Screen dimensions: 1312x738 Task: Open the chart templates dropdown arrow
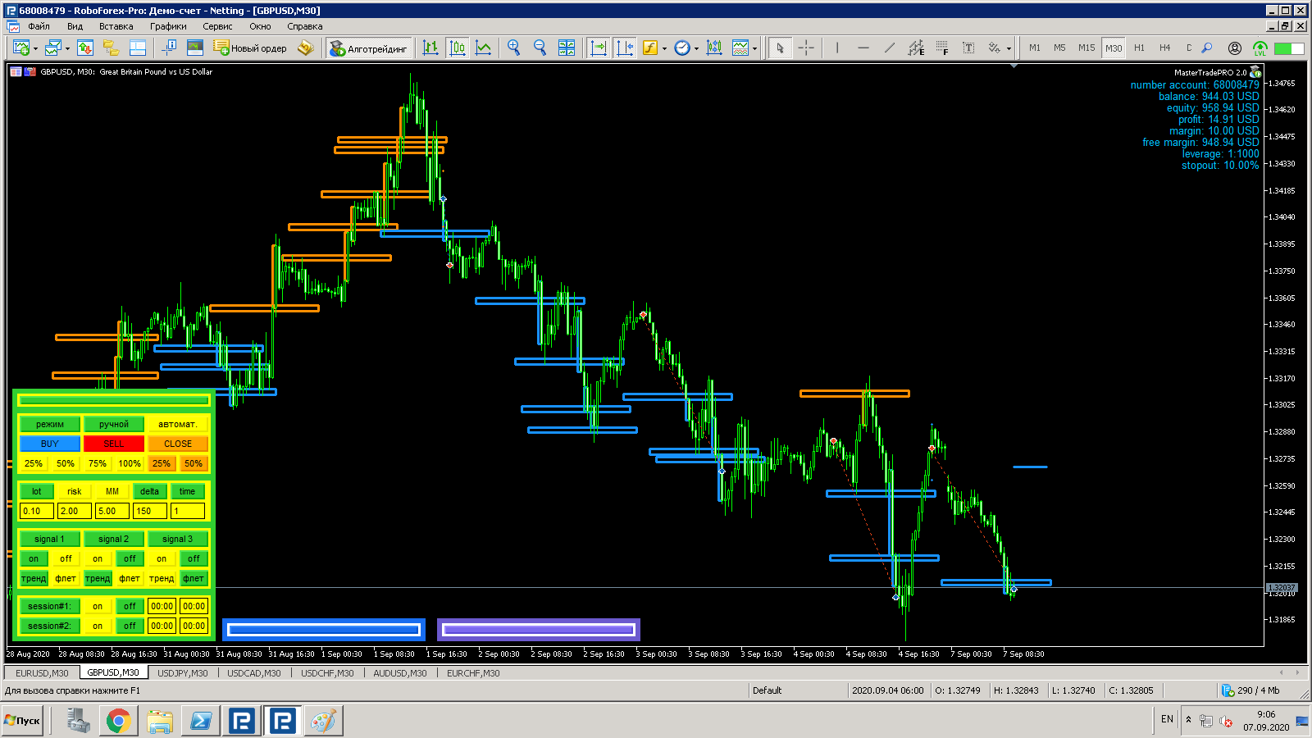tap(754, 48)
